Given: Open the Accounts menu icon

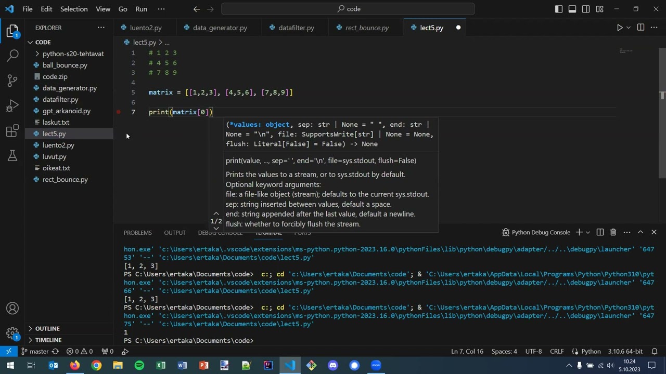Looking at the screenshot, I should click(x=12, y=309).
